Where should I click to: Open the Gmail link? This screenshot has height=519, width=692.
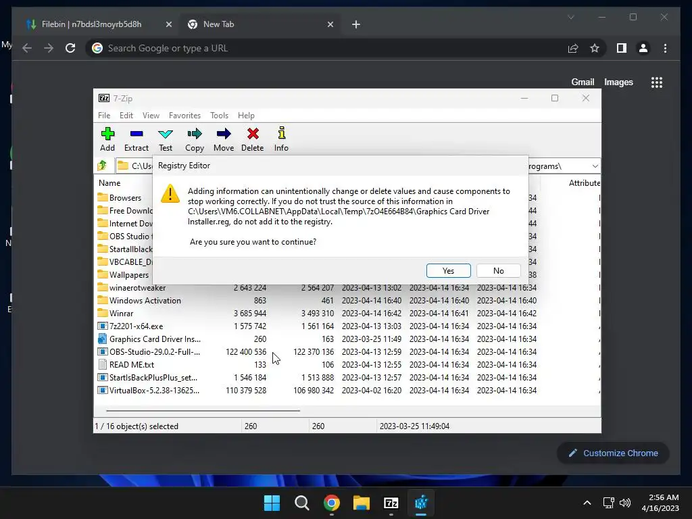coord(583,82)
